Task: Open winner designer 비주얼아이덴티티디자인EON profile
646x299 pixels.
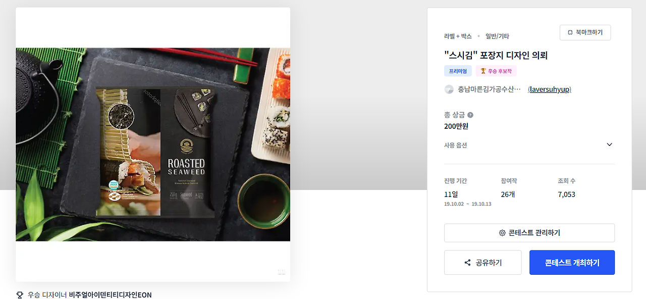Action: click(110, 295)
